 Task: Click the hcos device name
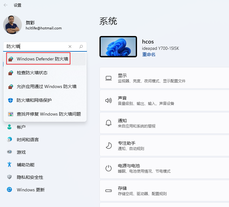pos(148,42)
